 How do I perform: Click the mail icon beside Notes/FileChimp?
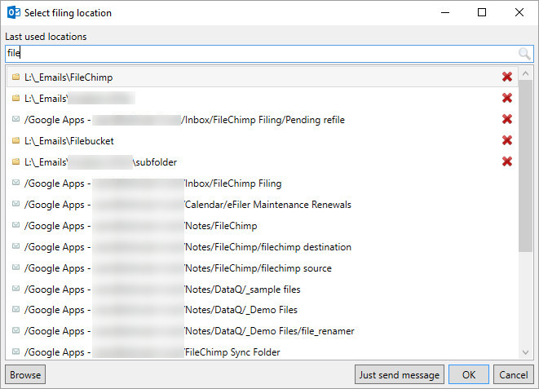point(15,225)
